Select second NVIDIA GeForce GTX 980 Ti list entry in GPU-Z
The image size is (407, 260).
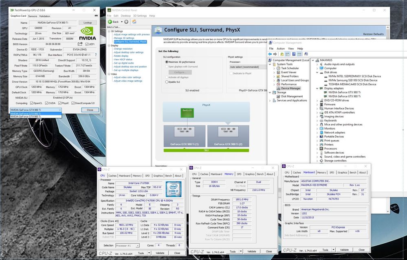click(36, 117)
